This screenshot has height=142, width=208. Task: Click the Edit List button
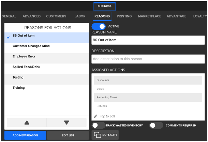(68, 135)
